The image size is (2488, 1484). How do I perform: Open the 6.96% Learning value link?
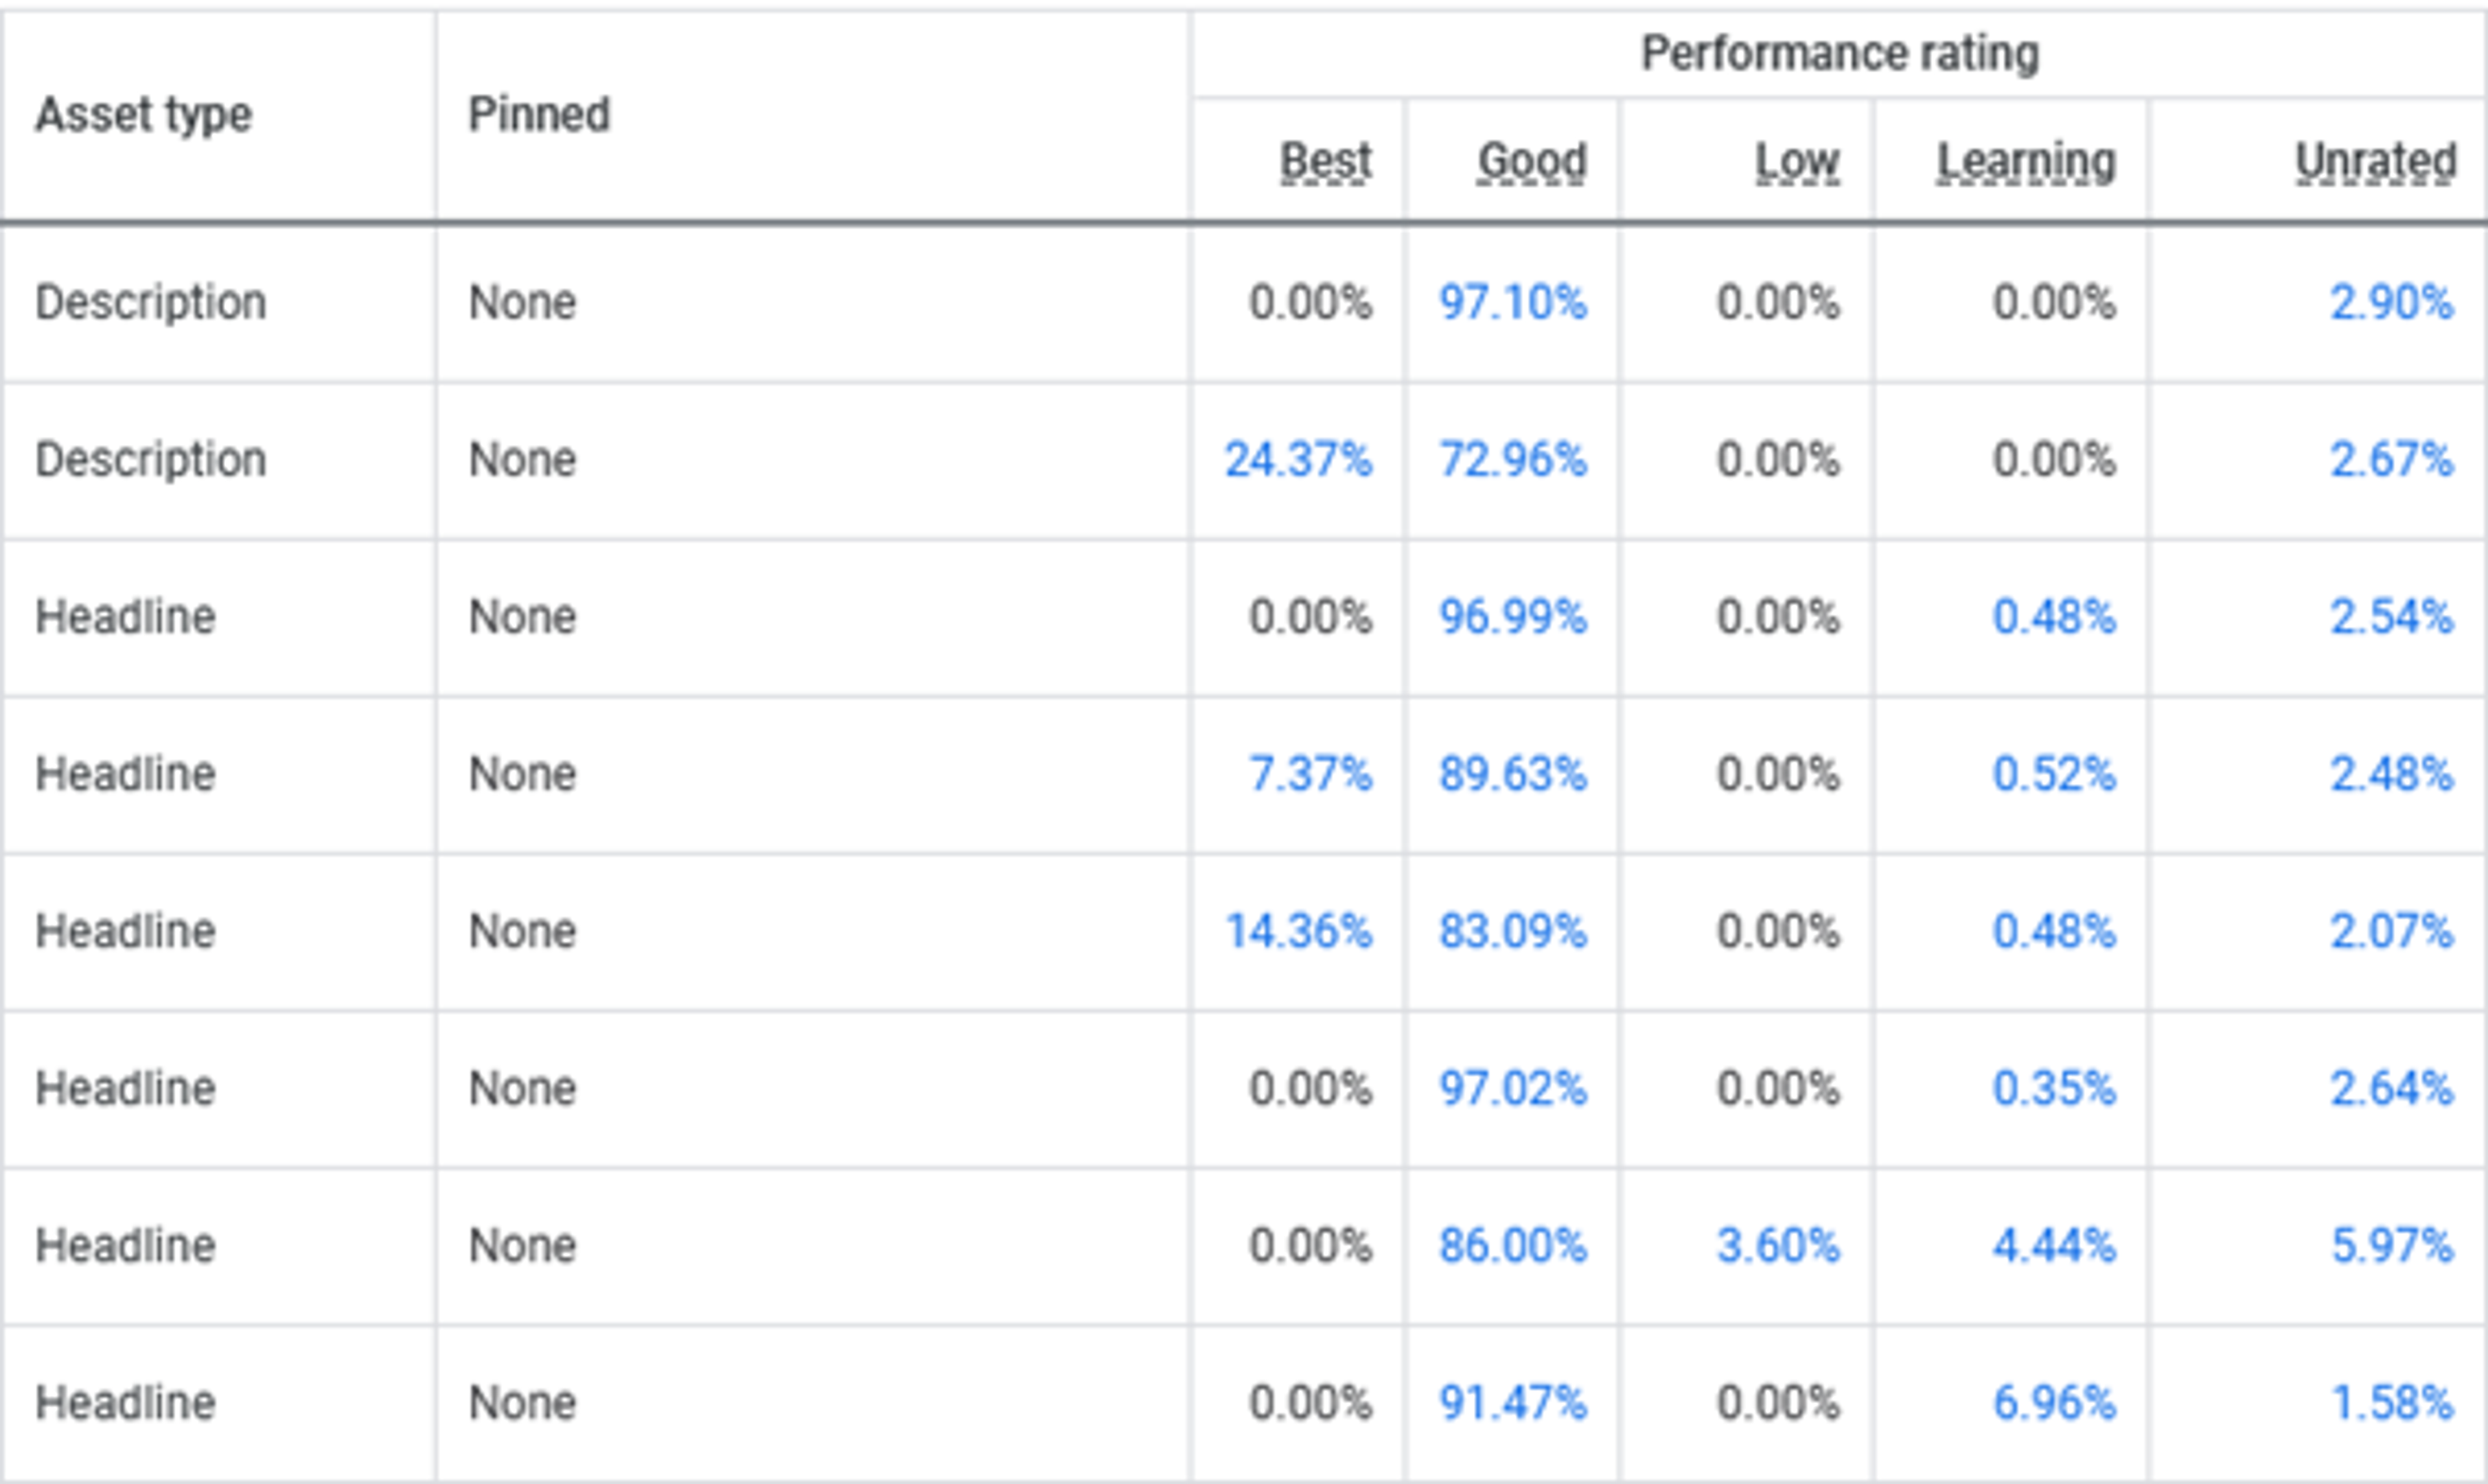[x=2054, y=1403]
